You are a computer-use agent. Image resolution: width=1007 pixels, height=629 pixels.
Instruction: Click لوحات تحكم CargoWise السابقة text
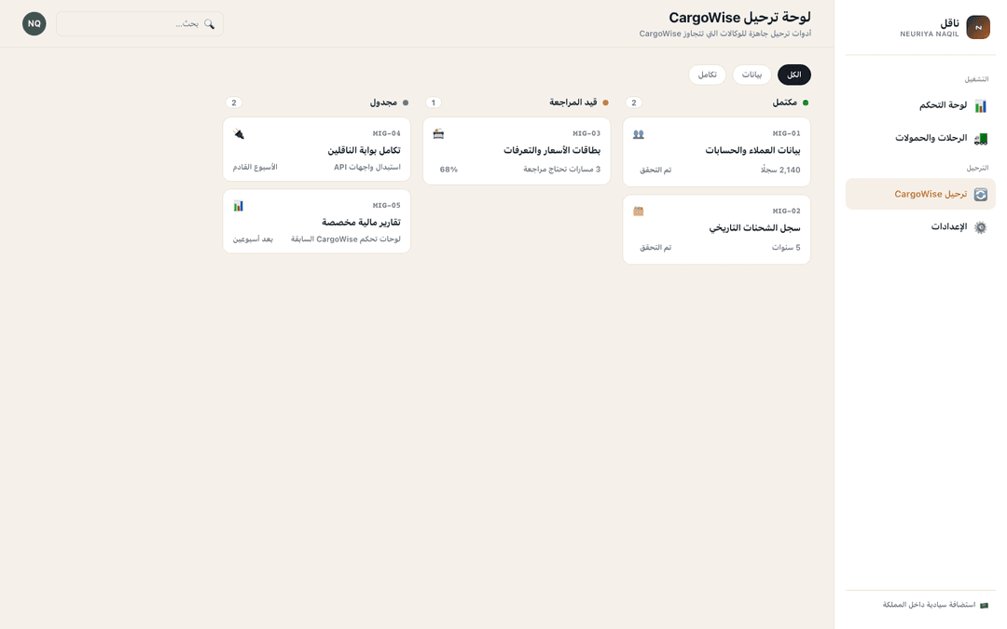(346, 239)
